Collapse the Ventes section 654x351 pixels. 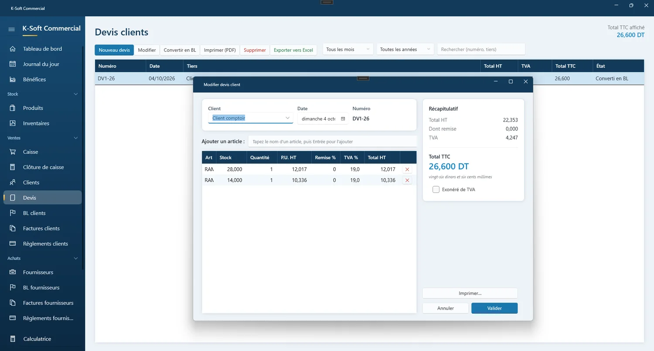[x=76, y=138]
